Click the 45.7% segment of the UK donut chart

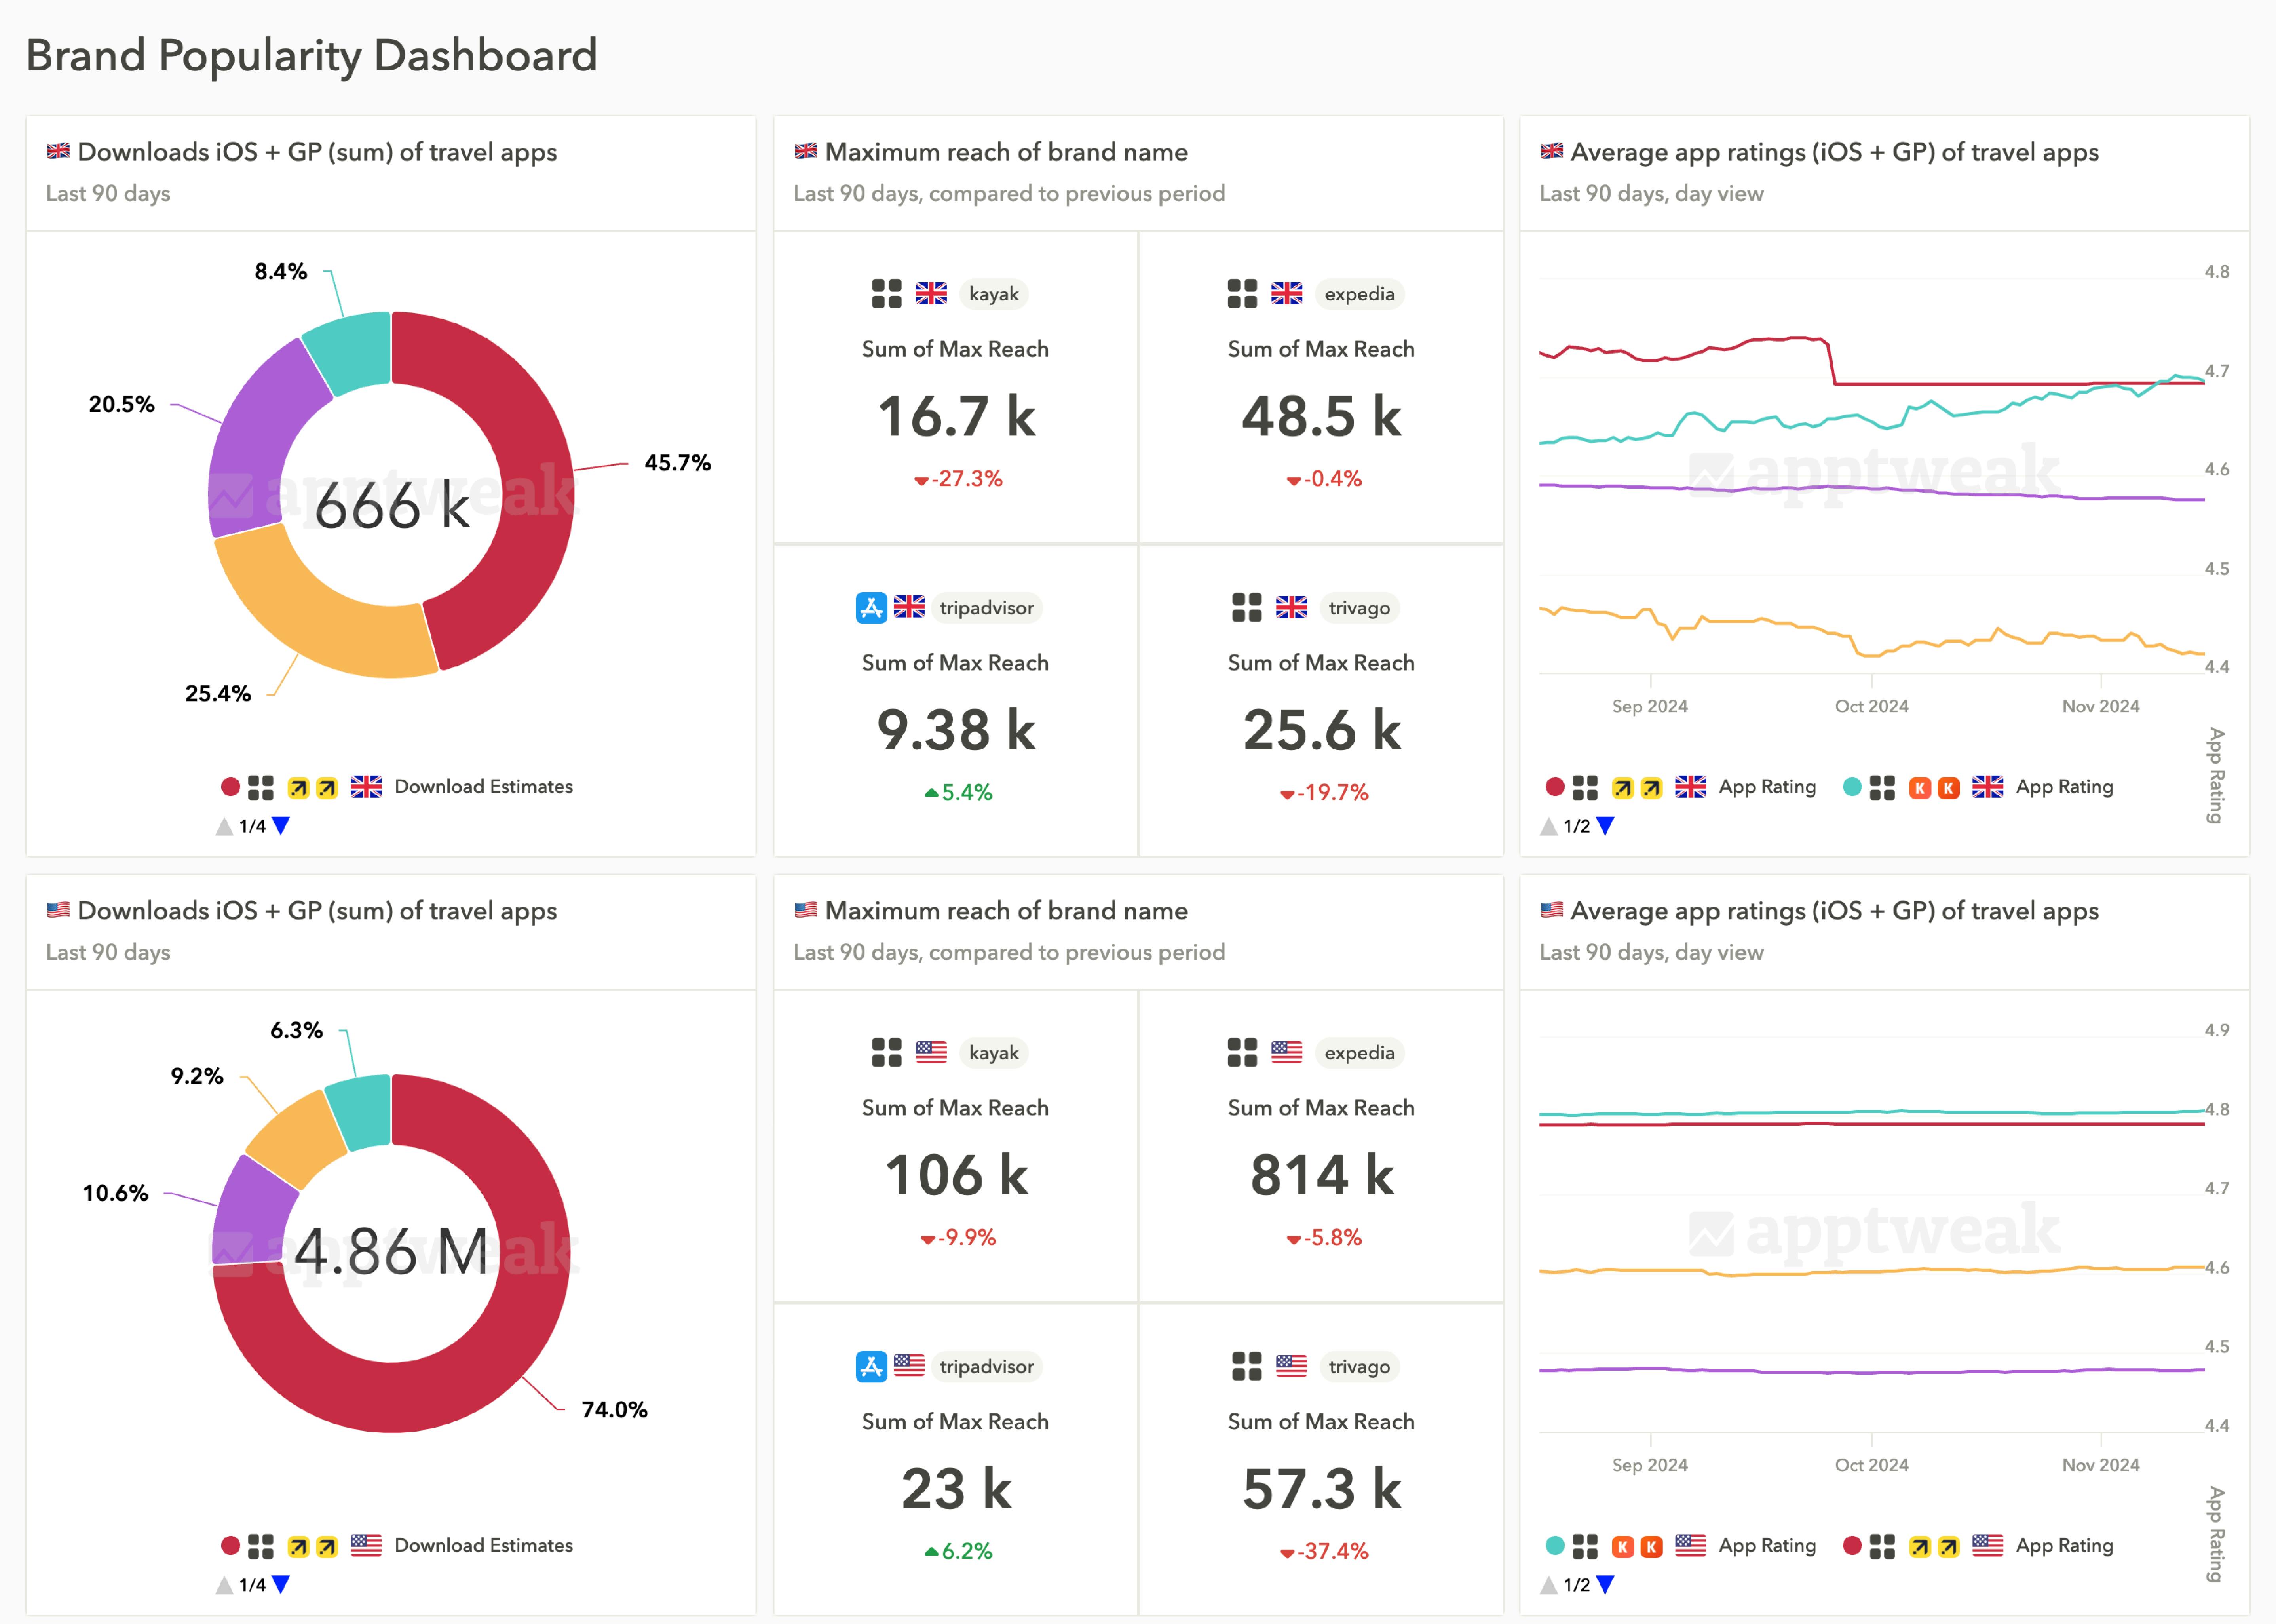point(540,470)
